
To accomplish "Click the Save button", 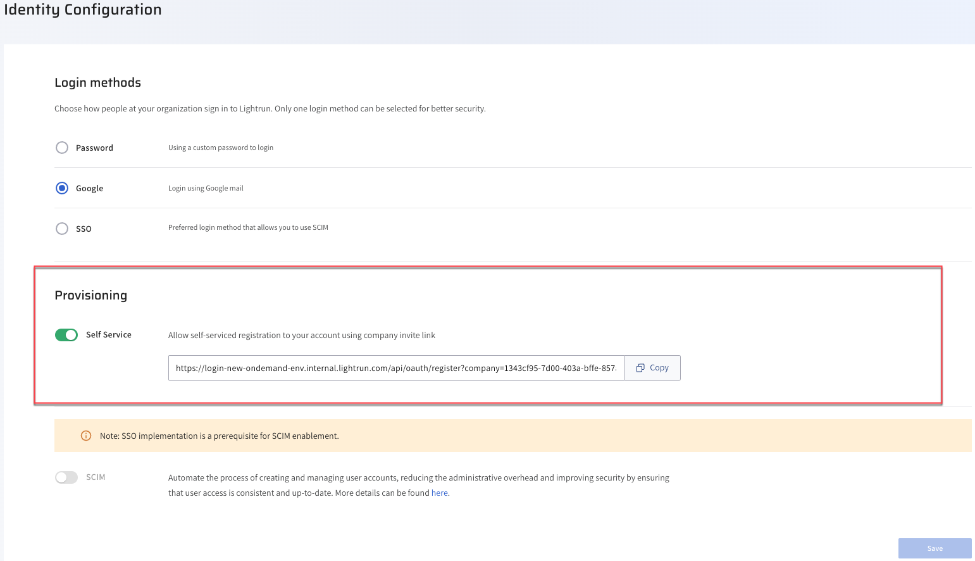I will [x=935, y=548].
